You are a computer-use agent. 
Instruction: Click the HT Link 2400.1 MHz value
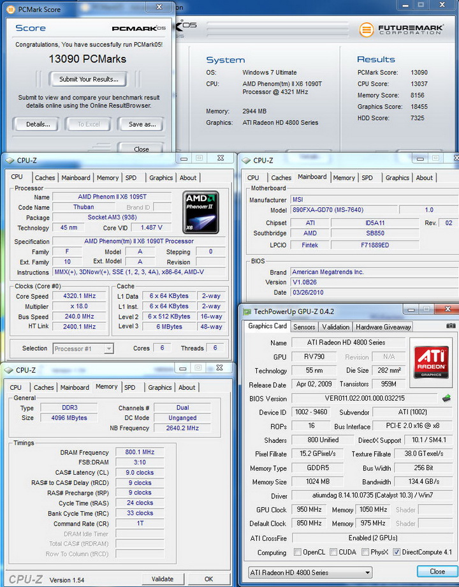[79, 327]
